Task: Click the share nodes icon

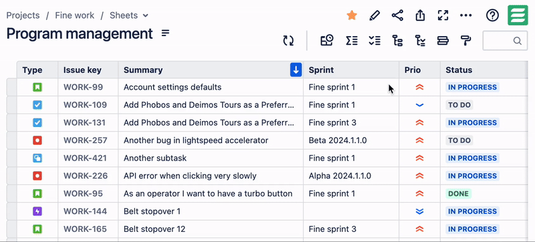Action: pyautogui.click(x=397, y=15)
